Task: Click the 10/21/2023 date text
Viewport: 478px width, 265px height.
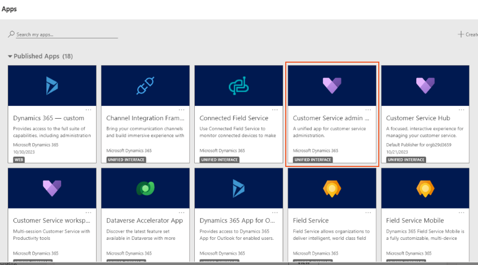Action: click(x=397, y=152)
